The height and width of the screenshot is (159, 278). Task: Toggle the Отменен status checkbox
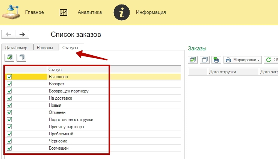point(9,112)
